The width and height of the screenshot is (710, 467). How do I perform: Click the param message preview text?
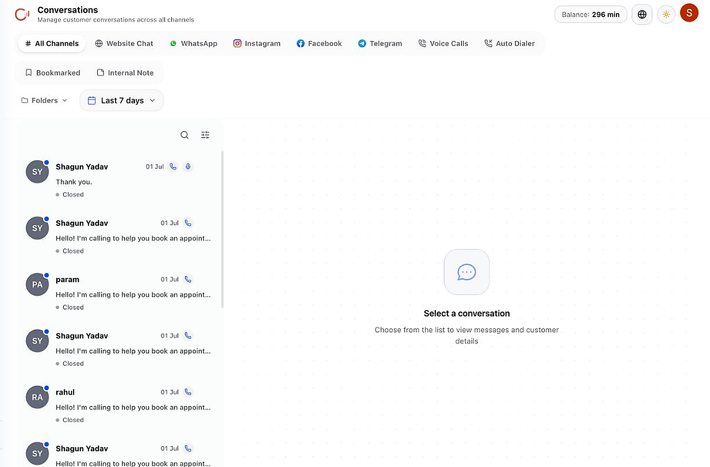click(x=133, y=295)
